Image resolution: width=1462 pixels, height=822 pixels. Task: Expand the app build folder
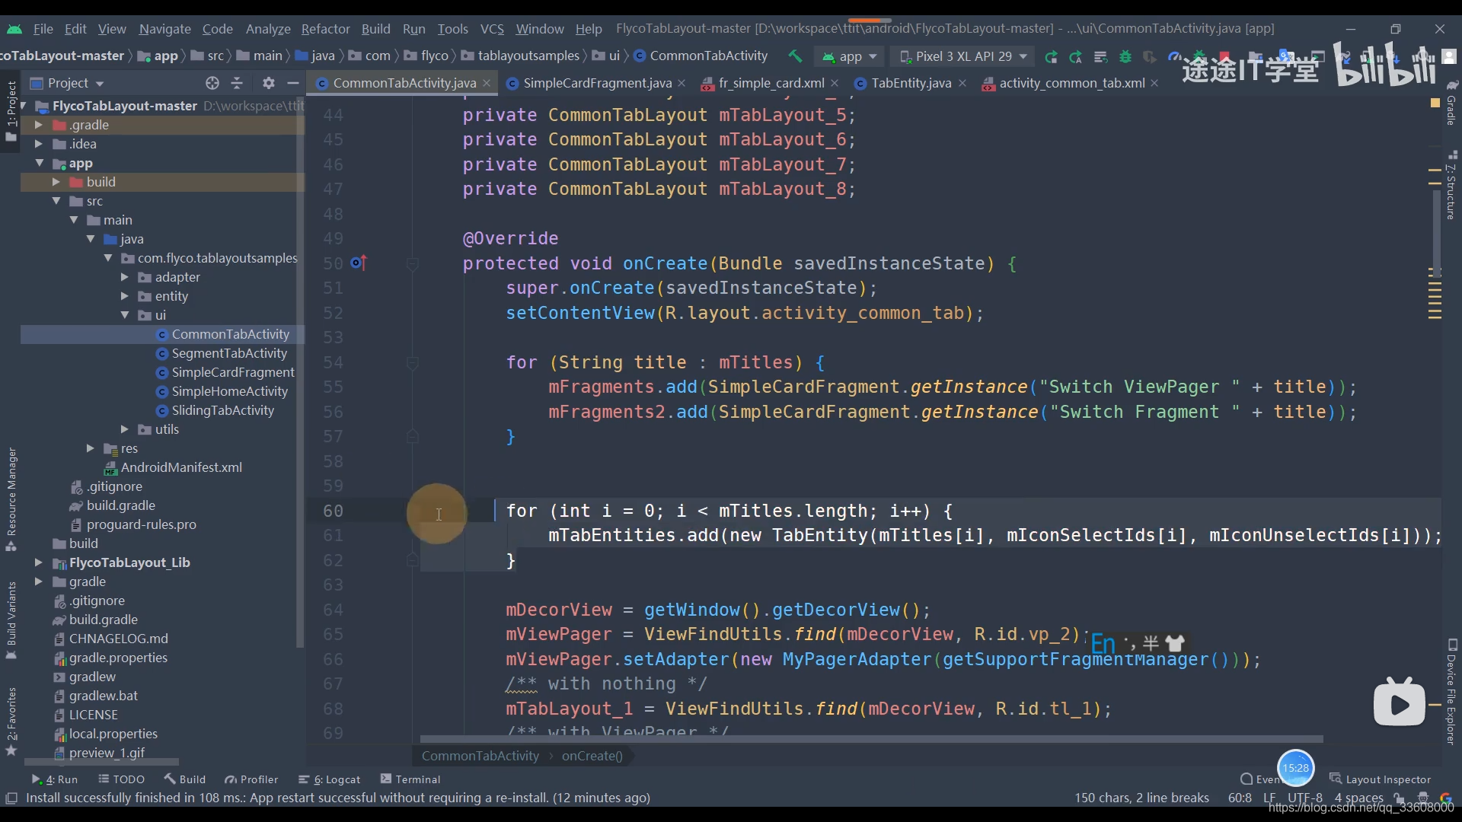[x=56, y=182]
